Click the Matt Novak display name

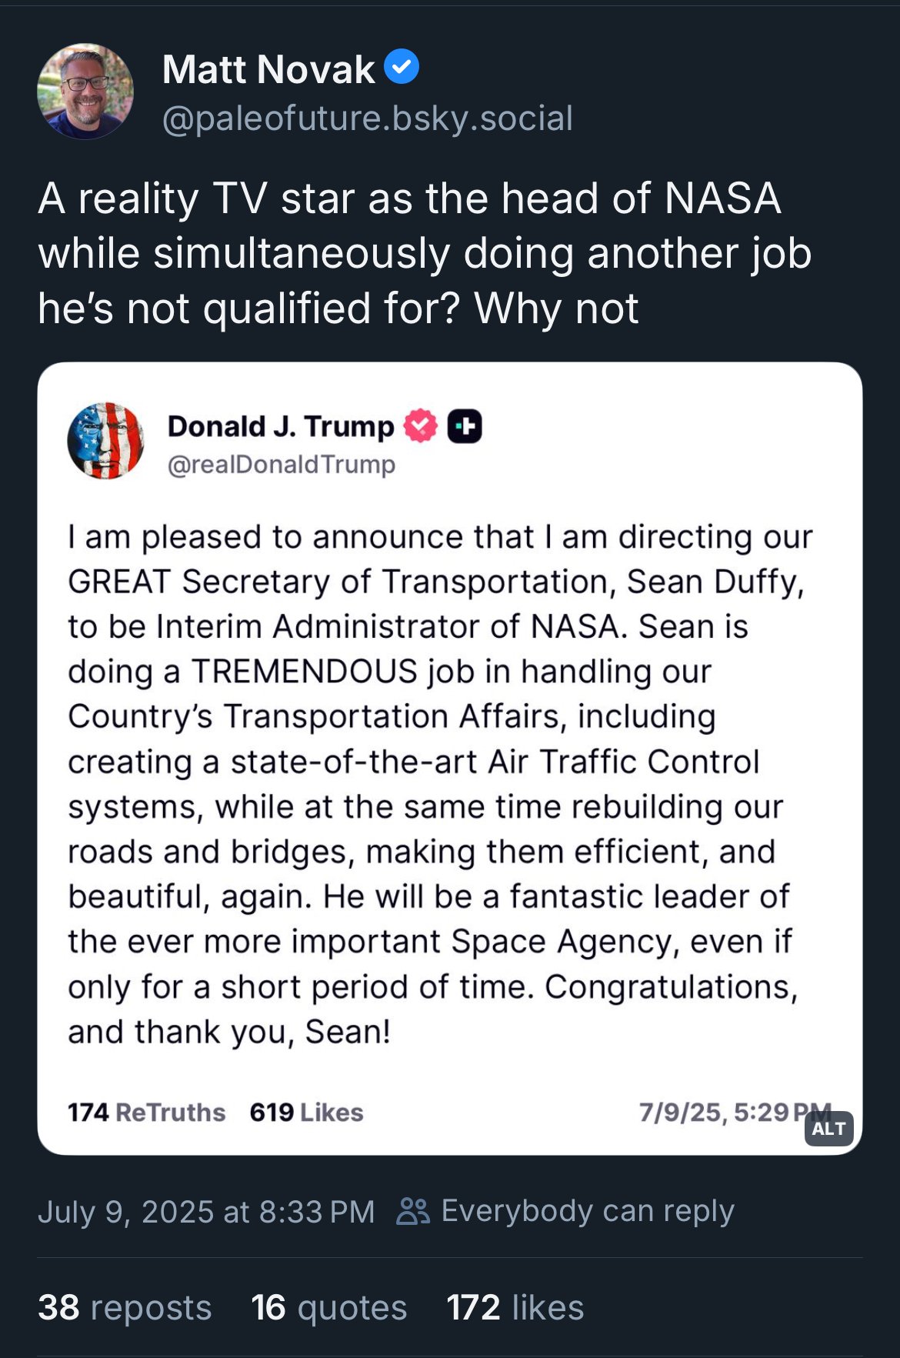268,69
